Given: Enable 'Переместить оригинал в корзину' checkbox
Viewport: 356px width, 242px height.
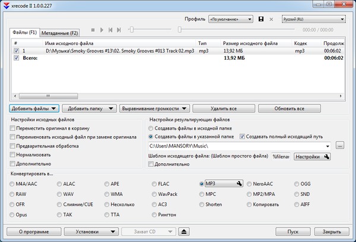Looking at the screenshot, I should (14, 127).
